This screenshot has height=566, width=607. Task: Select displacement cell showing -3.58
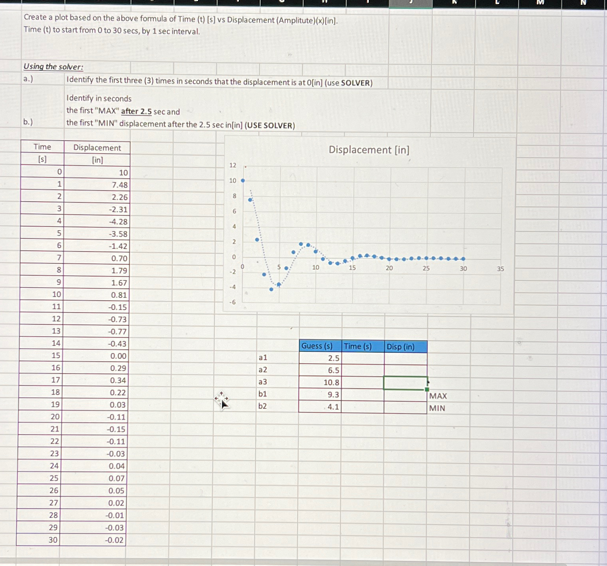click(97, 234)
